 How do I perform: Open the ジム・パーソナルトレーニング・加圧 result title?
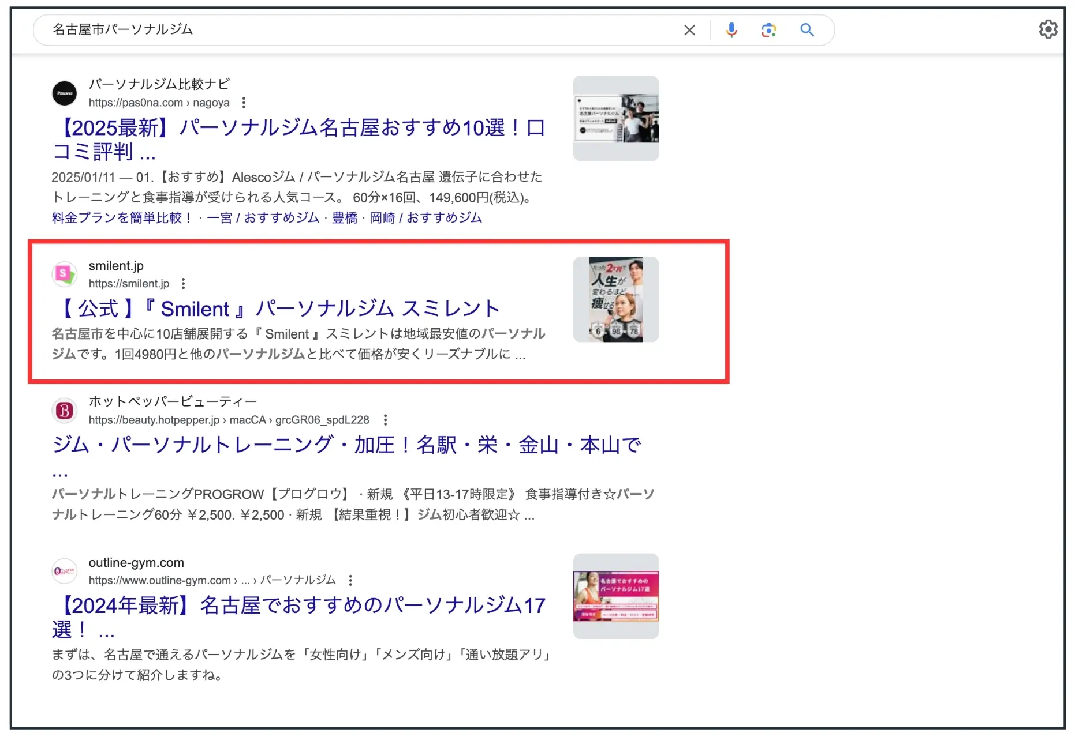346,456
